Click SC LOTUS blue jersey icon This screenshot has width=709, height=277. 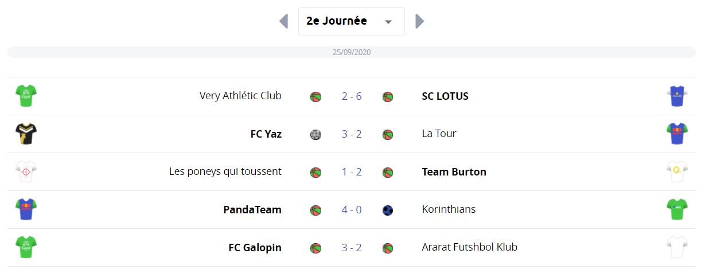[x=677, y=96]
